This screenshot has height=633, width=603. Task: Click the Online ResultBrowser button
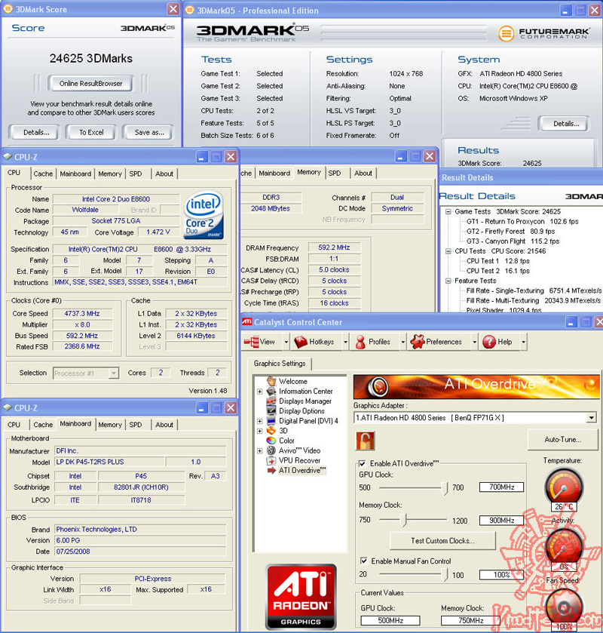(x=90, y=84)
